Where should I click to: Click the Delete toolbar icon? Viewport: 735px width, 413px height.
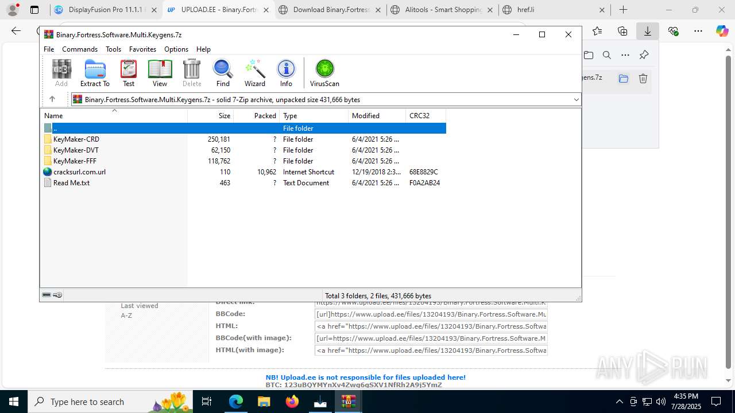pos(192,73)
